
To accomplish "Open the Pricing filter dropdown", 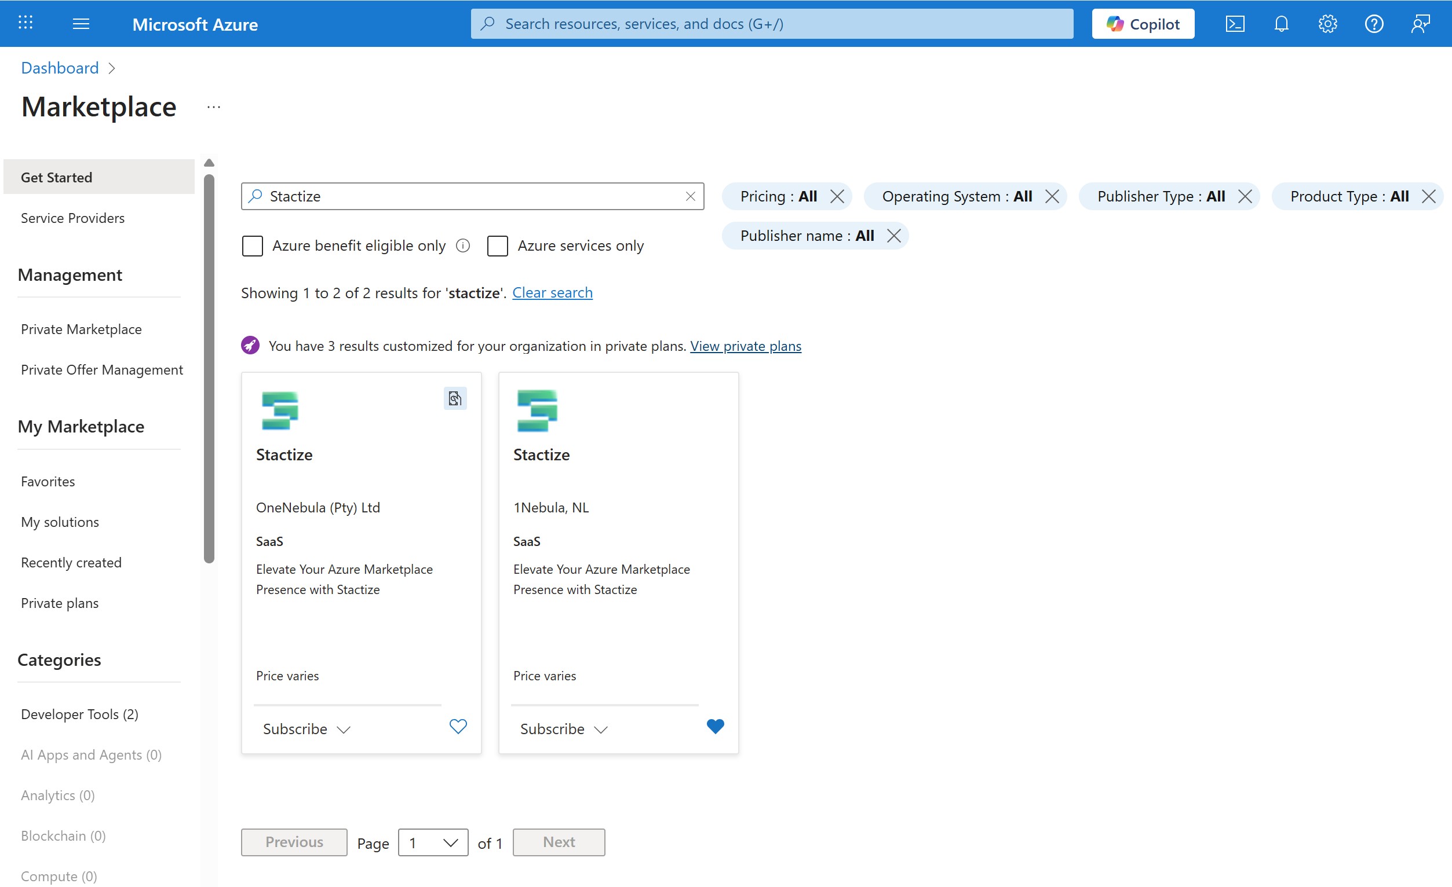I will pos(778,196).
